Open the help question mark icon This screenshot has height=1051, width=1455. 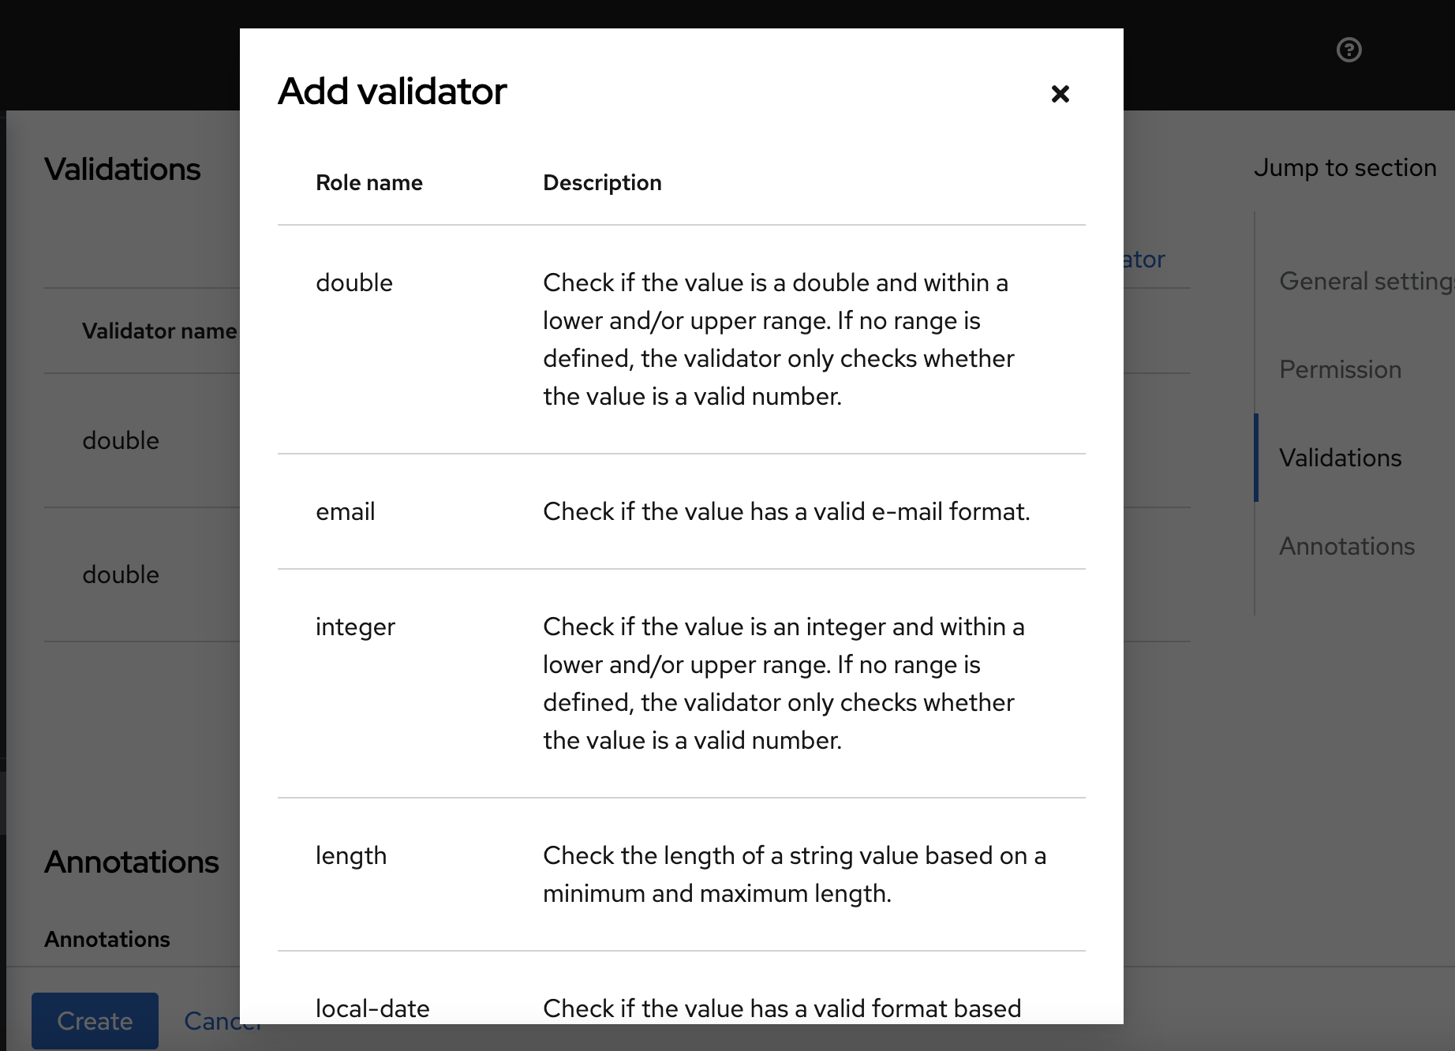tap(1348, 50)
